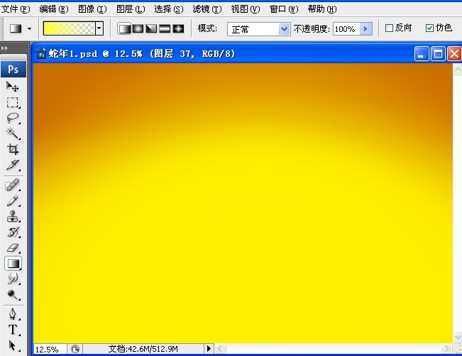
Task: Click the vertical scrollbar down arrow
Action: tap(458, 337)
